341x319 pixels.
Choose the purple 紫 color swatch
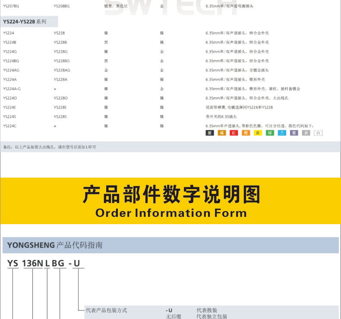coord(294,133)
